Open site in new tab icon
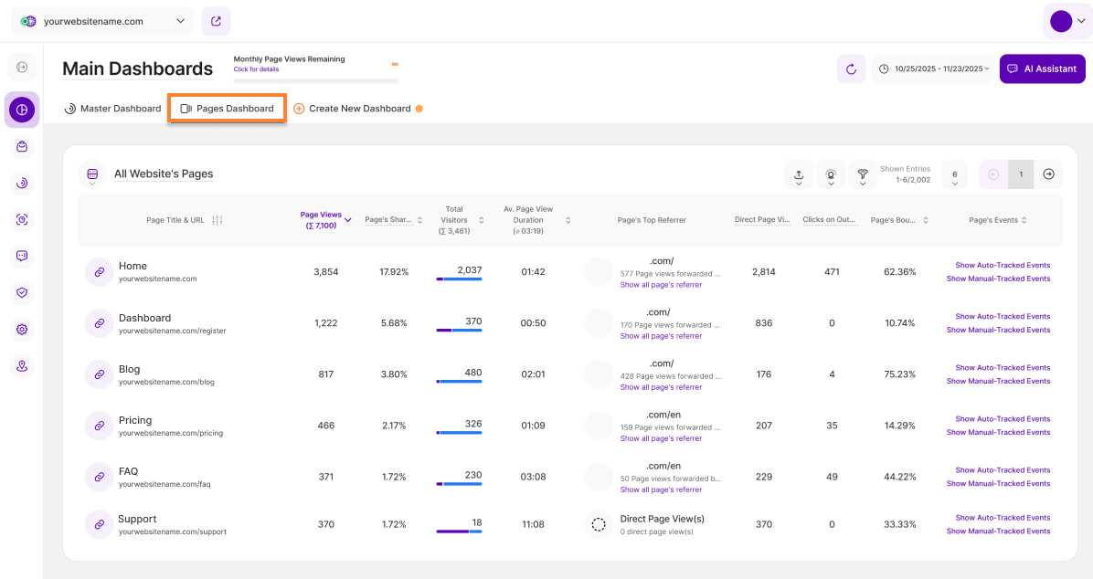This screenshot has height=579, width=1093. 216,21
